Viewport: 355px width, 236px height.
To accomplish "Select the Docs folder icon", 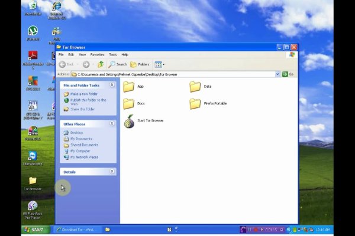I will pos(129,104).
